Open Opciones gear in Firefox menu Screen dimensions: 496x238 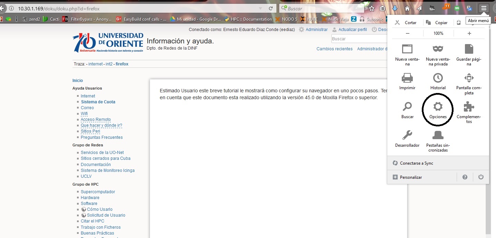coord(438,107)
